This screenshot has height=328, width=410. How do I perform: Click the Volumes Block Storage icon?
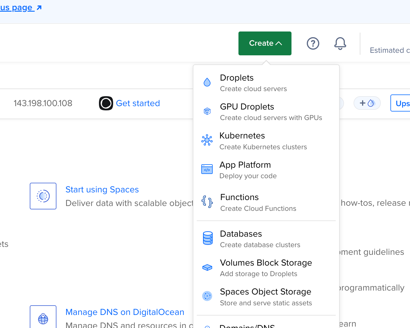click(x=207, y=267)
